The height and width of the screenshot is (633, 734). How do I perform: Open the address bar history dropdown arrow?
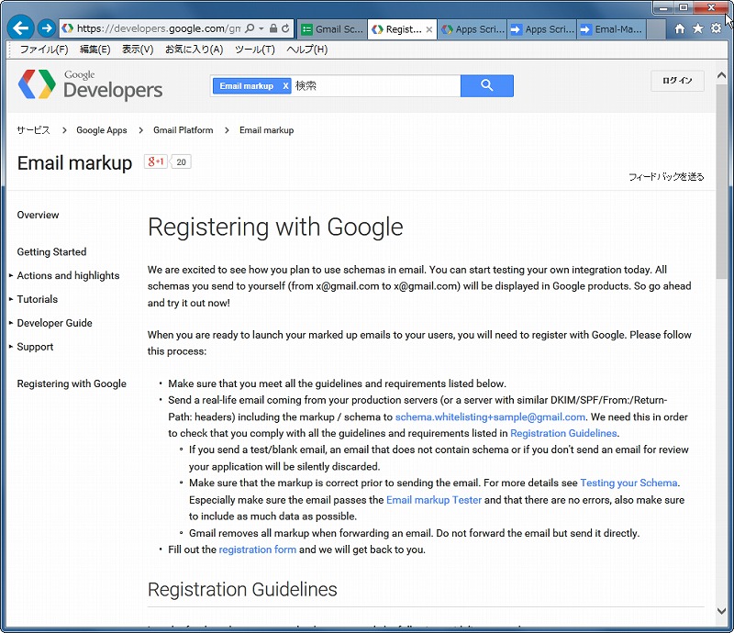coord(261,28)
